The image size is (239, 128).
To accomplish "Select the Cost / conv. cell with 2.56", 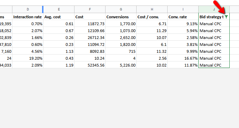I will click(x=152, y=58).
